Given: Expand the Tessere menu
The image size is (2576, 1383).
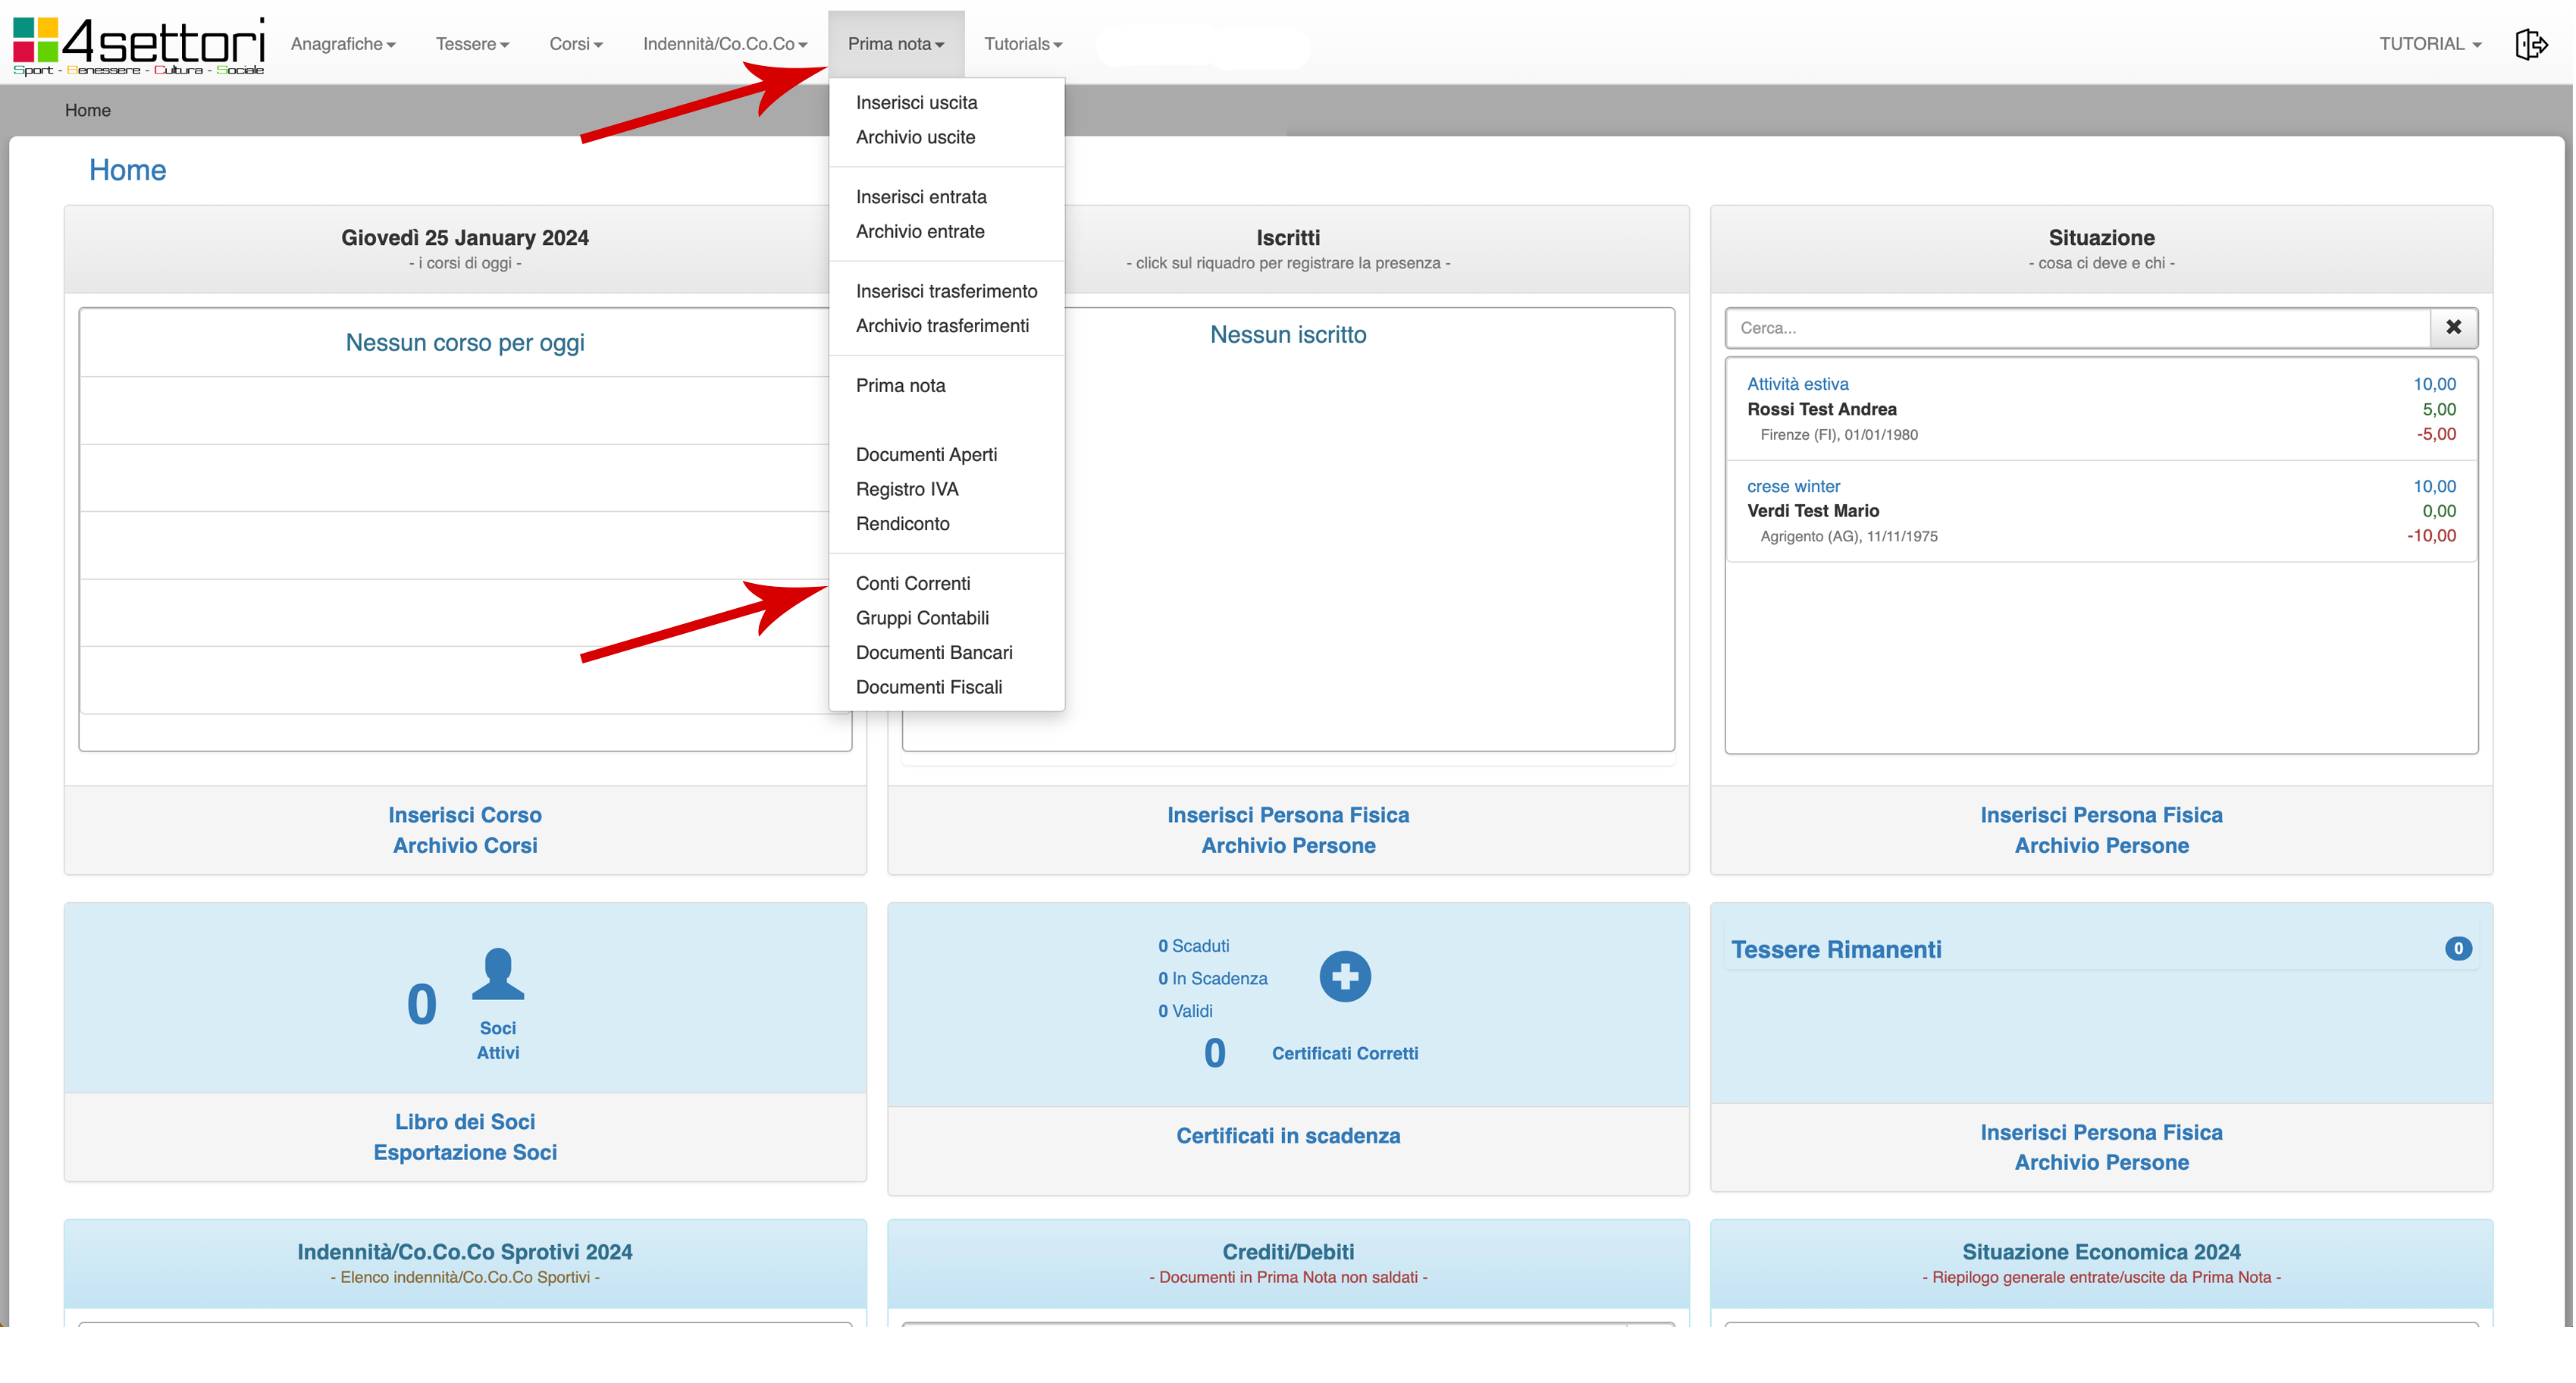Looking at the screenshot, I should (472, 44).
